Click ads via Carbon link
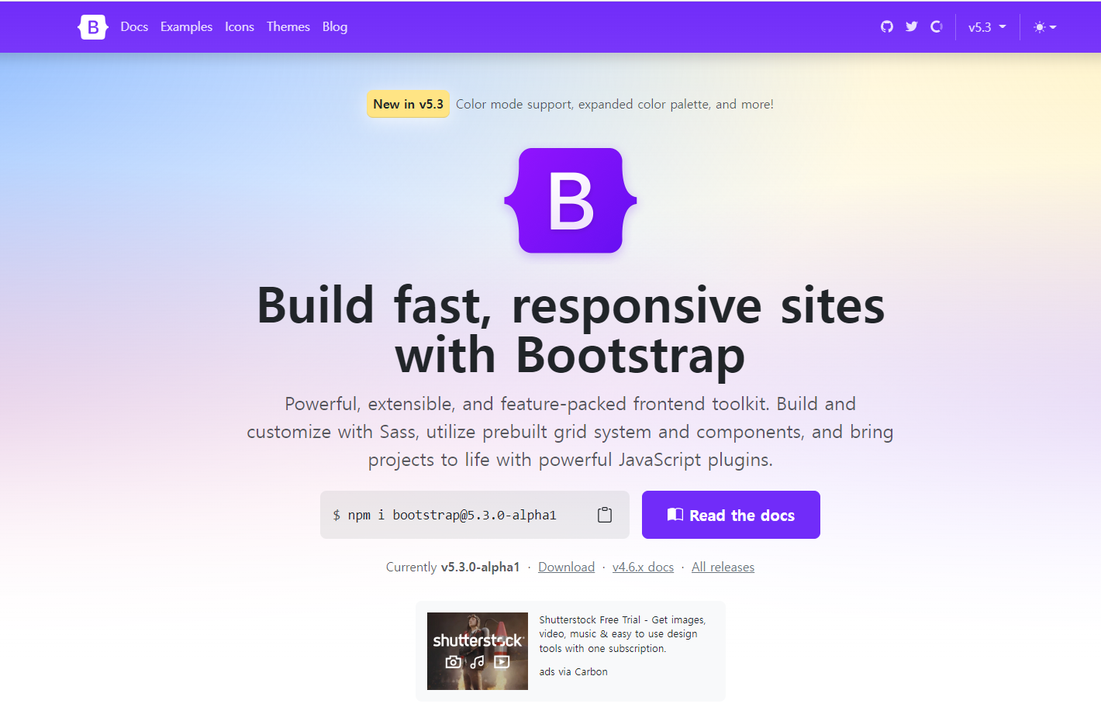Screen dimensions: 1101x721 (574, 672)
